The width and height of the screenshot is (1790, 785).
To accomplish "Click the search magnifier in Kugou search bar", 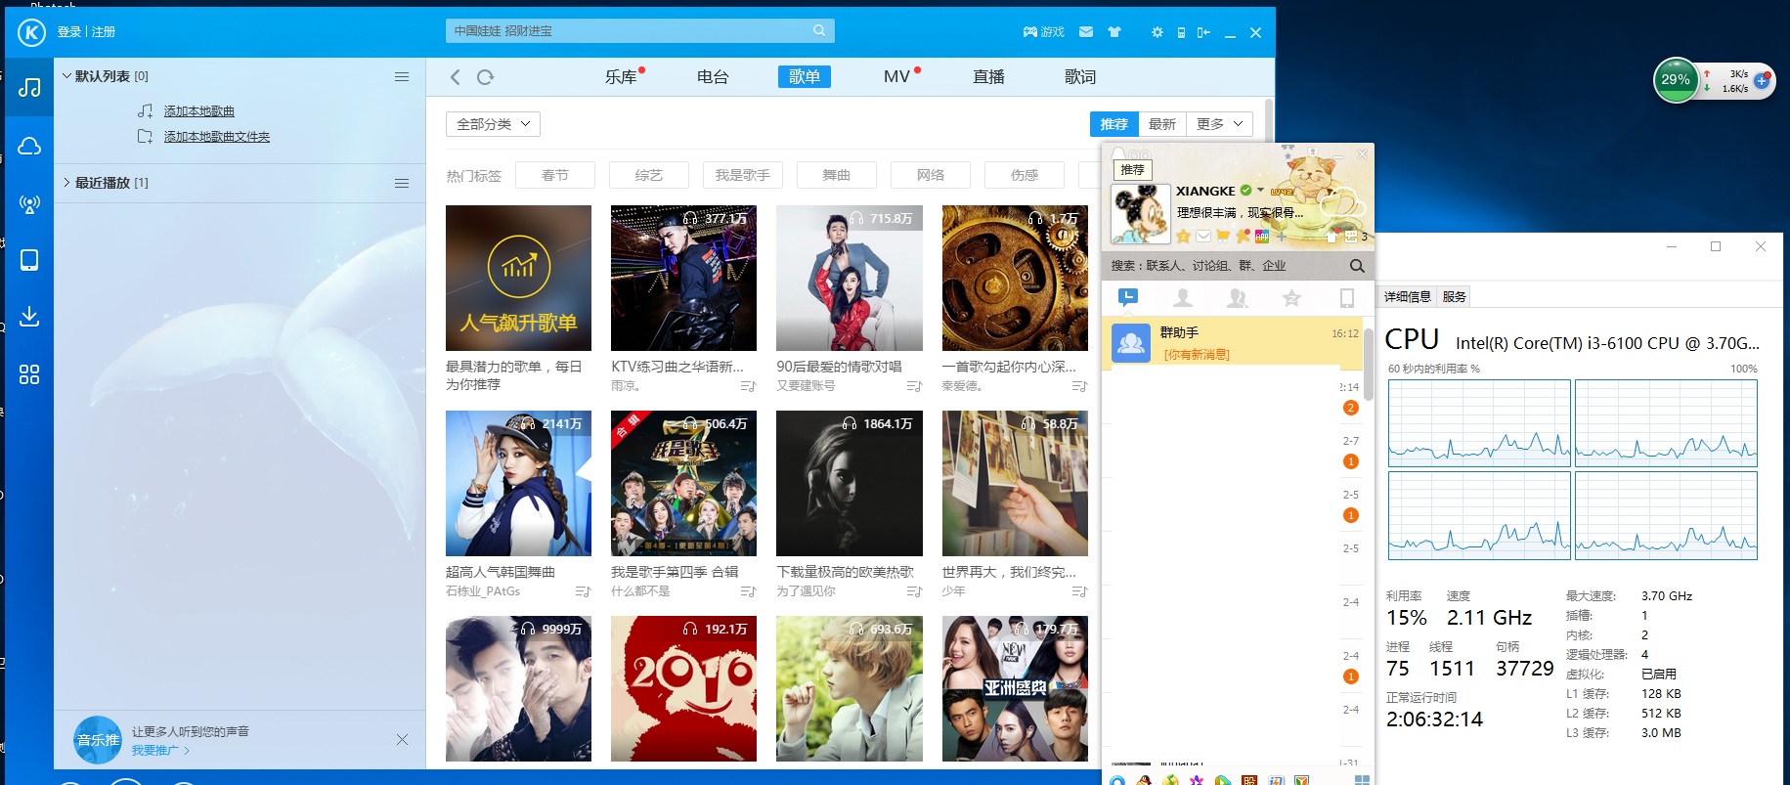I will [819, 31].
